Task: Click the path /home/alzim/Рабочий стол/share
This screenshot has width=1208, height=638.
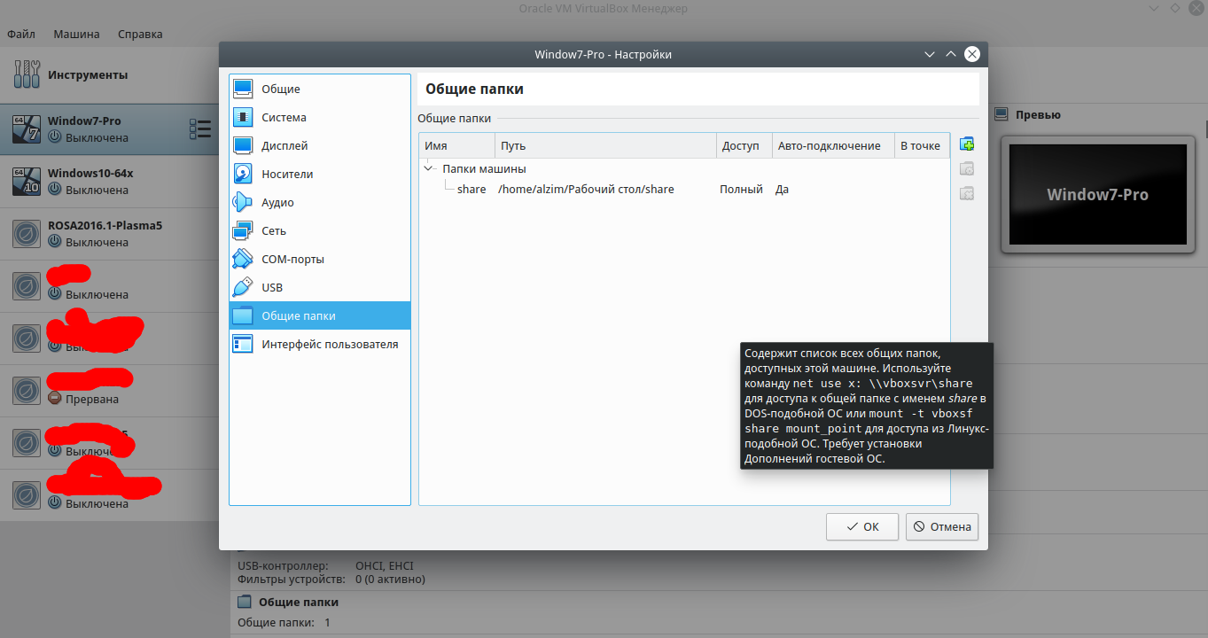Action: coord(586,189)
